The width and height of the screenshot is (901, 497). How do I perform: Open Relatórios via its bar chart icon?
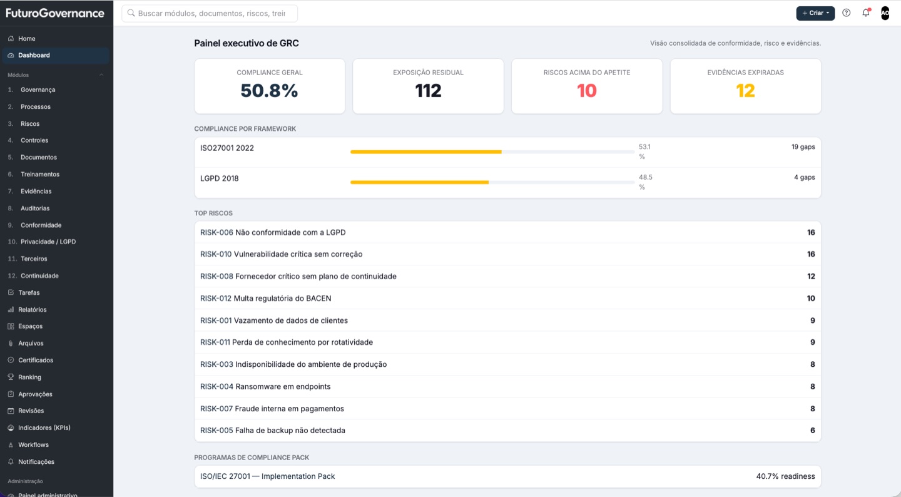click(11, 310)
